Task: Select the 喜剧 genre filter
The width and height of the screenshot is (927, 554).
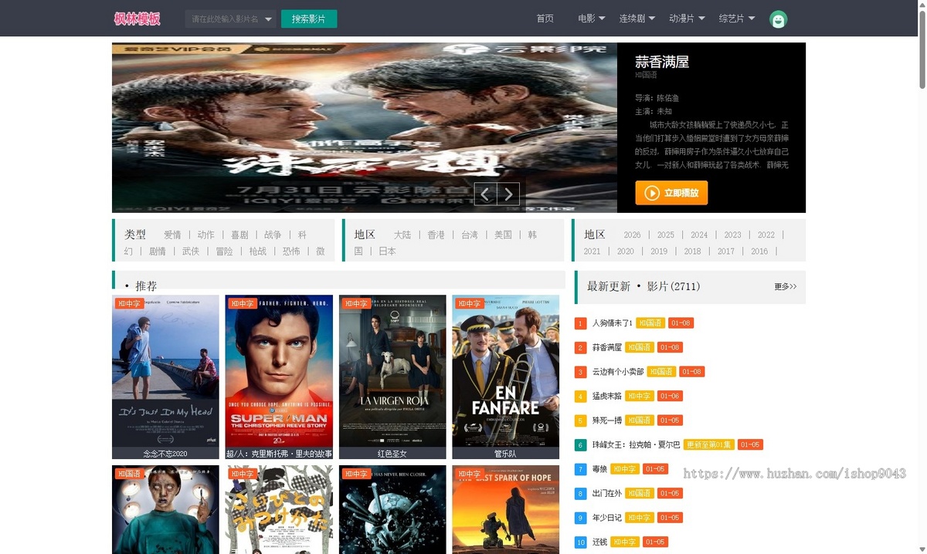Action: click(239, 235)
